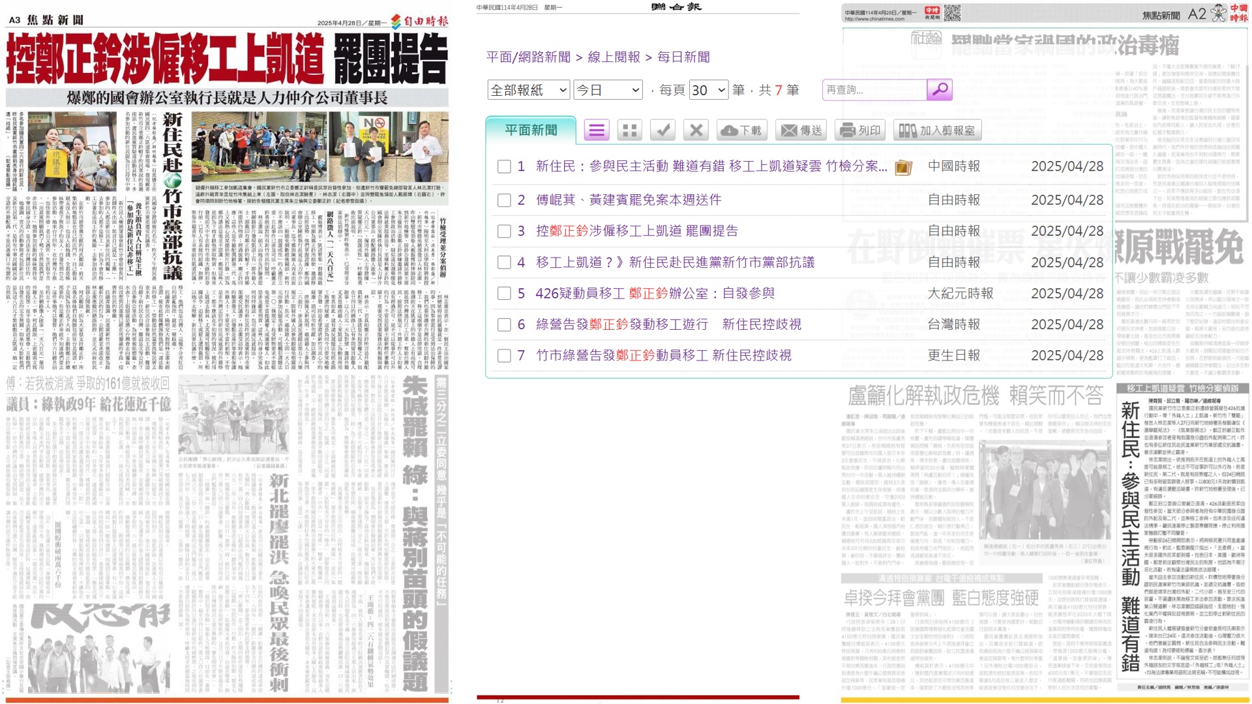
Task: Tick the checkbox for article 1
Action: pyautogui.click(x=504, y=167)
